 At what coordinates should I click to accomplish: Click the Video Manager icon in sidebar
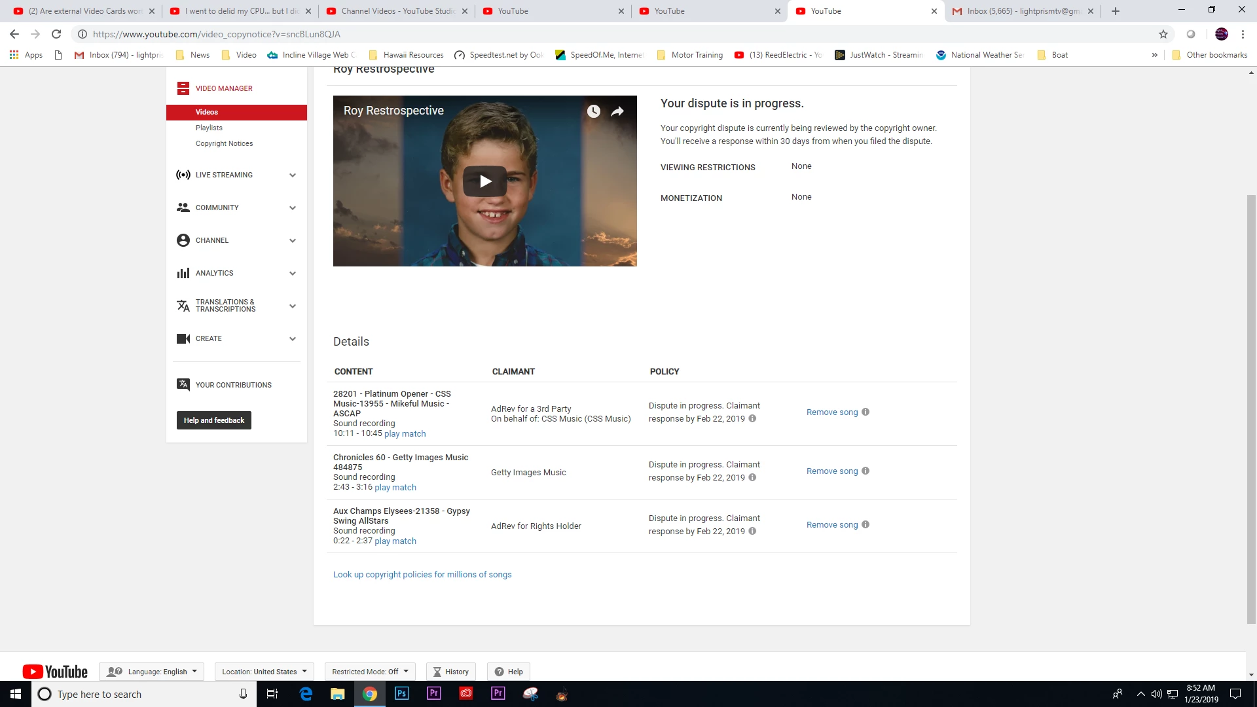(183, 88)
